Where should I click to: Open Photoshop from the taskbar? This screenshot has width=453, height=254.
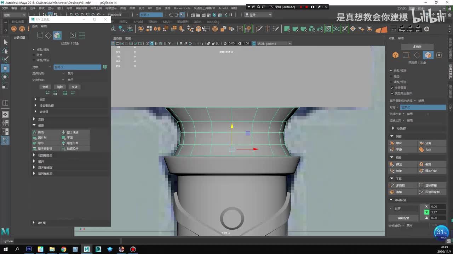[29, 249]
